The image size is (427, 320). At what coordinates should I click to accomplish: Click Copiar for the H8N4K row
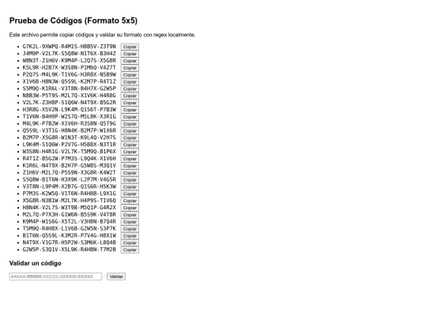pyautogui.click(x=130, y=208)
